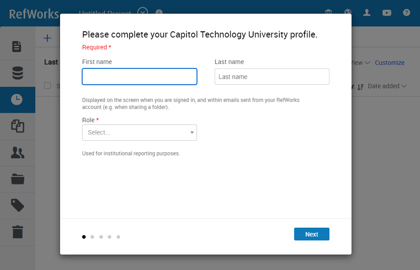Open RefWorks YouTube tutorials icon
The image size is (420, 270).
pos(386,13)
